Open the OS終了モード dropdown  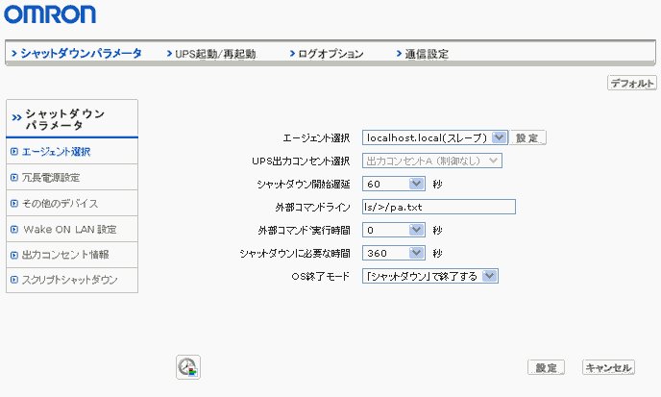coord(429,276)
